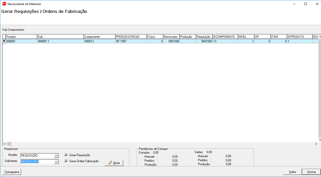Click the vertical scrollbar down arrow
This screenshot has height=177, width=321.
click(x=320, y=140)
